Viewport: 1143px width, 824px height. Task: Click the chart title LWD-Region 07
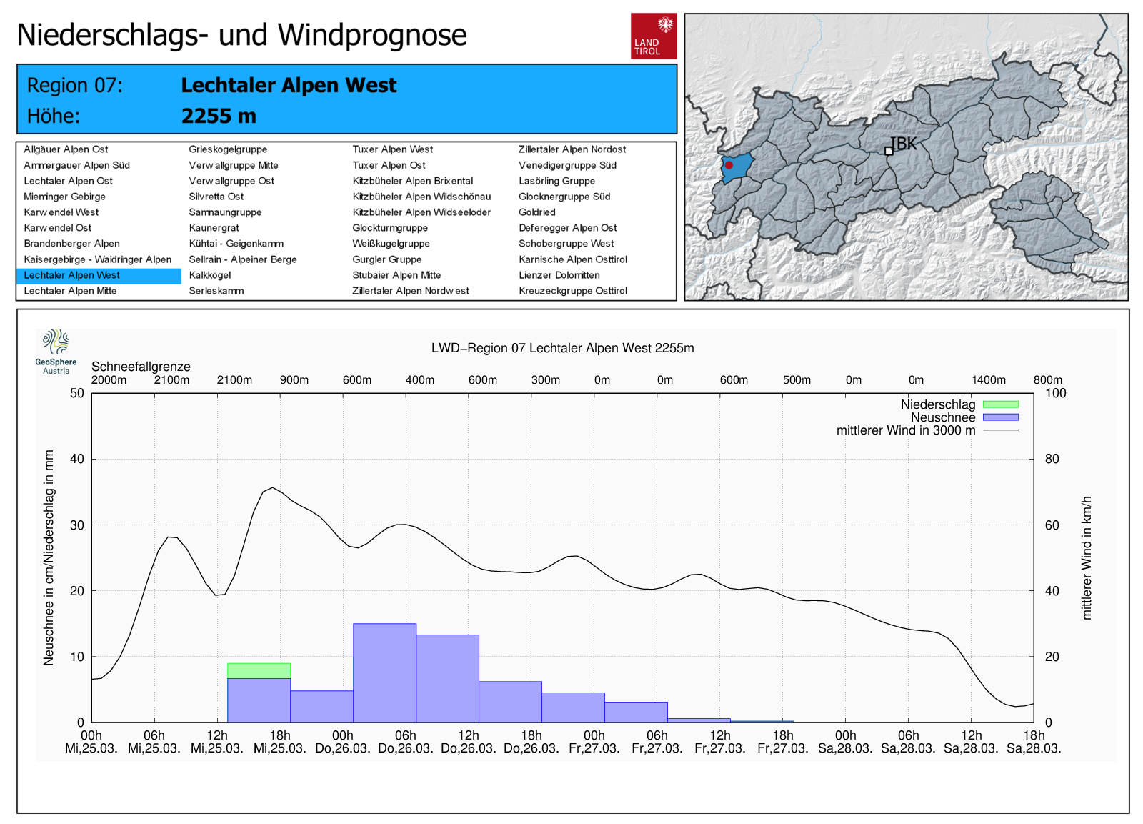pyautogui.click(x=562, y=348)
